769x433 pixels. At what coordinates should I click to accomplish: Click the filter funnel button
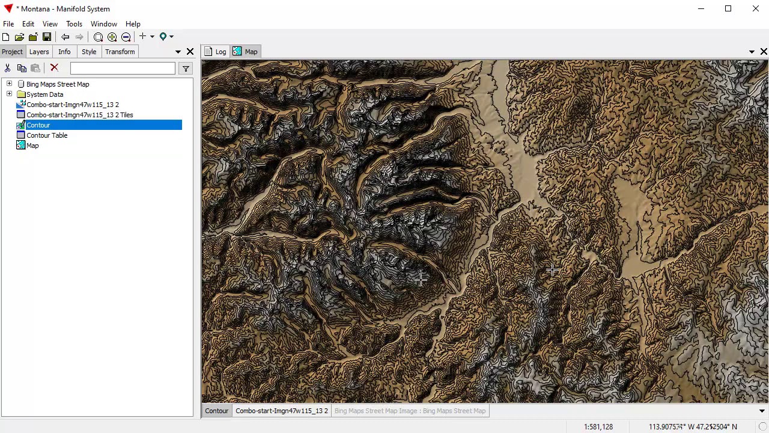click(x=186, y=69)
